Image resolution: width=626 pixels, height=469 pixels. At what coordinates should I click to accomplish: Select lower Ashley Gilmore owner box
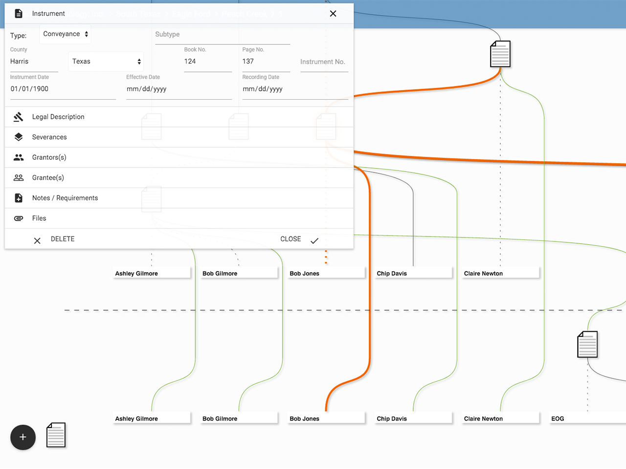[x=152, y=418]
